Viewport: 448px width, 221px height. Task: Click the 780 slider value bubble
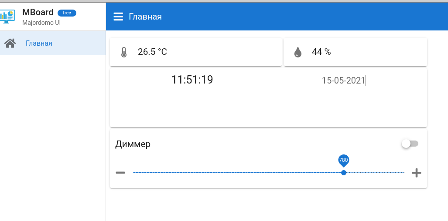point(344,160)
